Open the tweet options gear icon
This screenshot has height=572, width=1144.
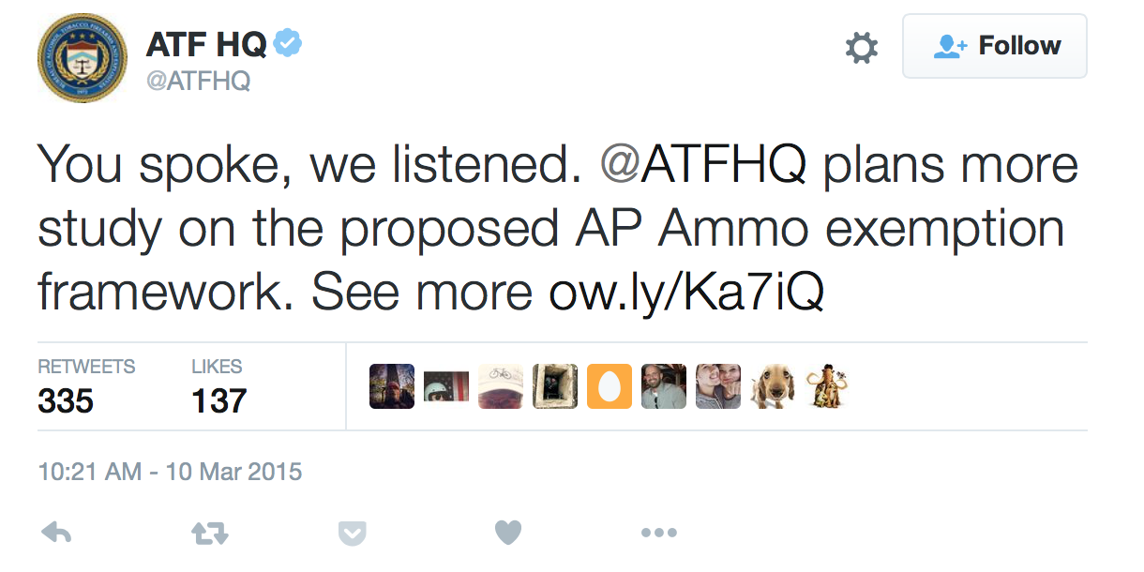[861, 46]
